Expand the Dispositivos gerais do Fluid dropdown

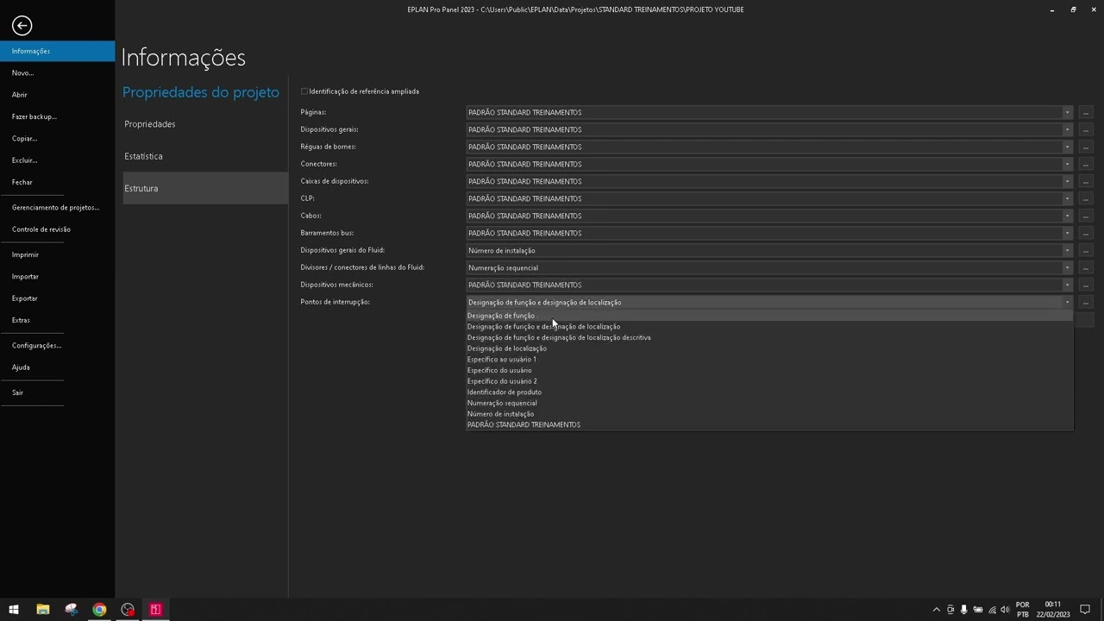coord(1067,250)
